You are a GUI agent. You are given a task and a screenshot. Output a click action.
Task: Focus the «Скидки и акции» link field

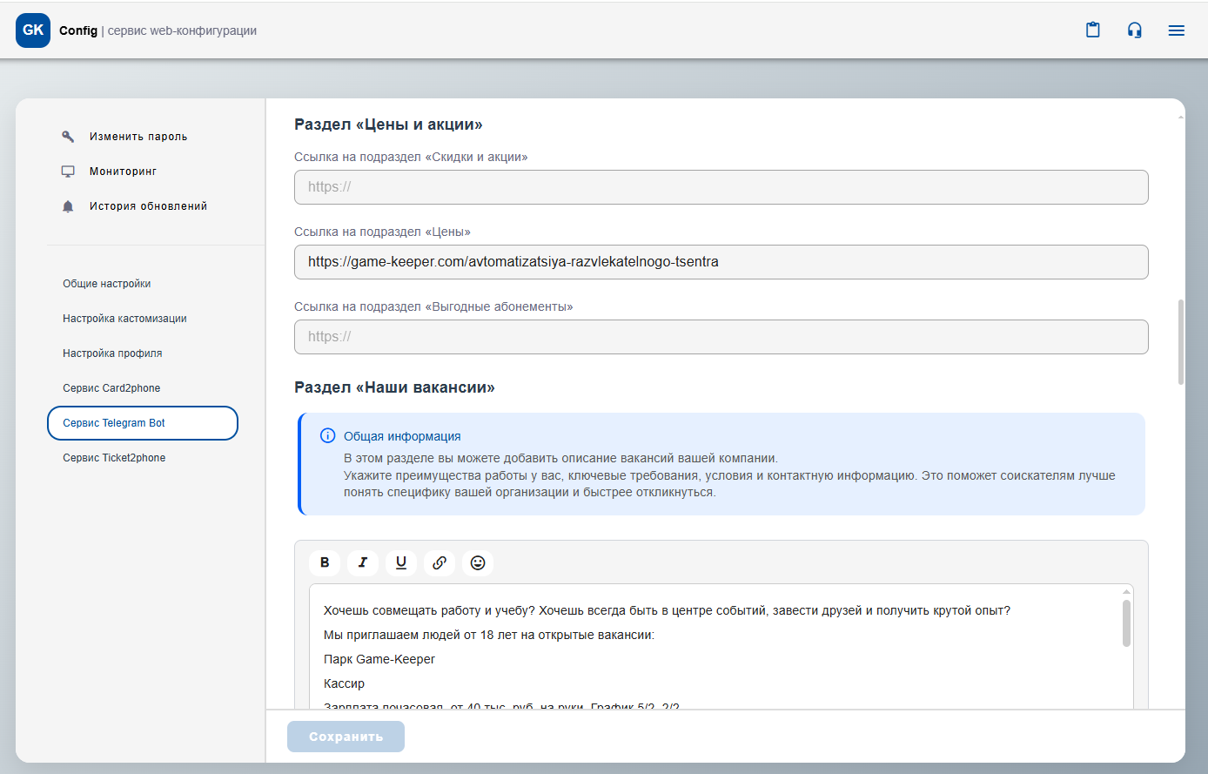click(721, 187)
